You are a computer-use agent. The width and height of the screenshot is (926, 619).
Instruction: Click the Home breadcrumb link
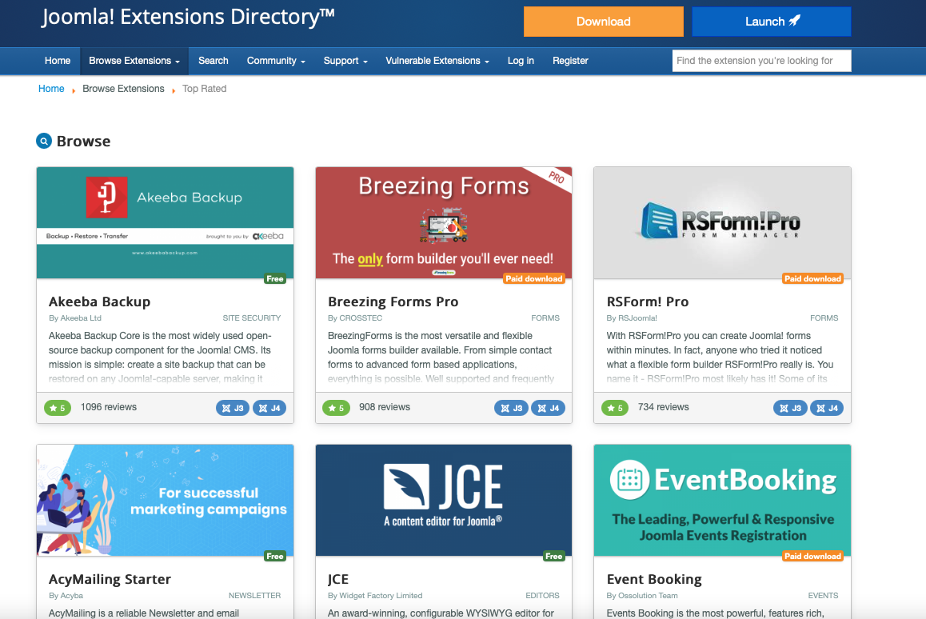(x=51, y=89)
